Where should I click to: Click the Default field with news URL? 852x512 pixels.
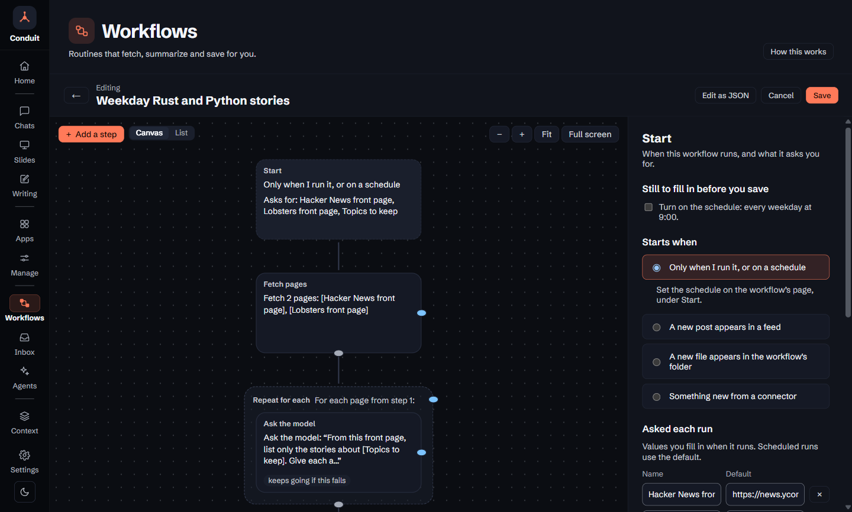[x=765, y=494]
